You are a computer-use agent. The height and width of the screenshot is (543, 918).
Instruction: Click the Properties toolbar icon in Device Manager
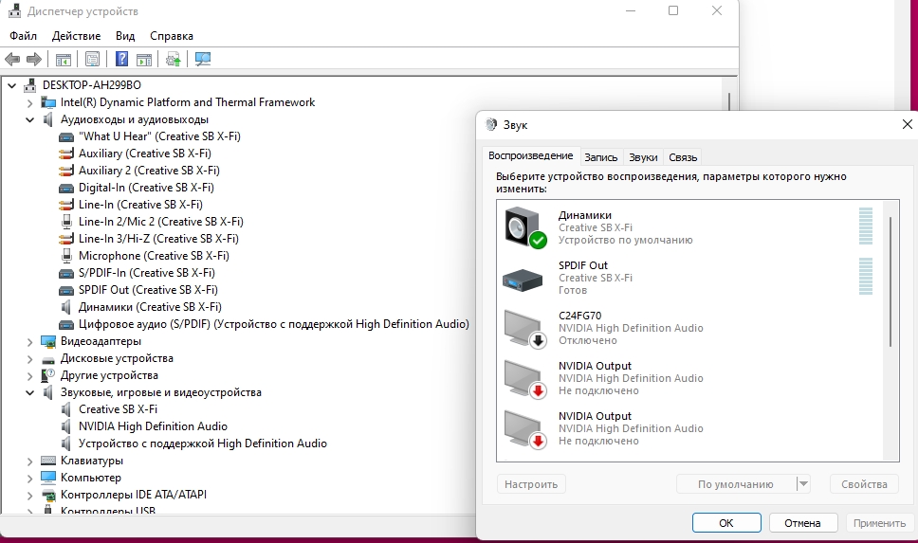[x=93, y=59]
